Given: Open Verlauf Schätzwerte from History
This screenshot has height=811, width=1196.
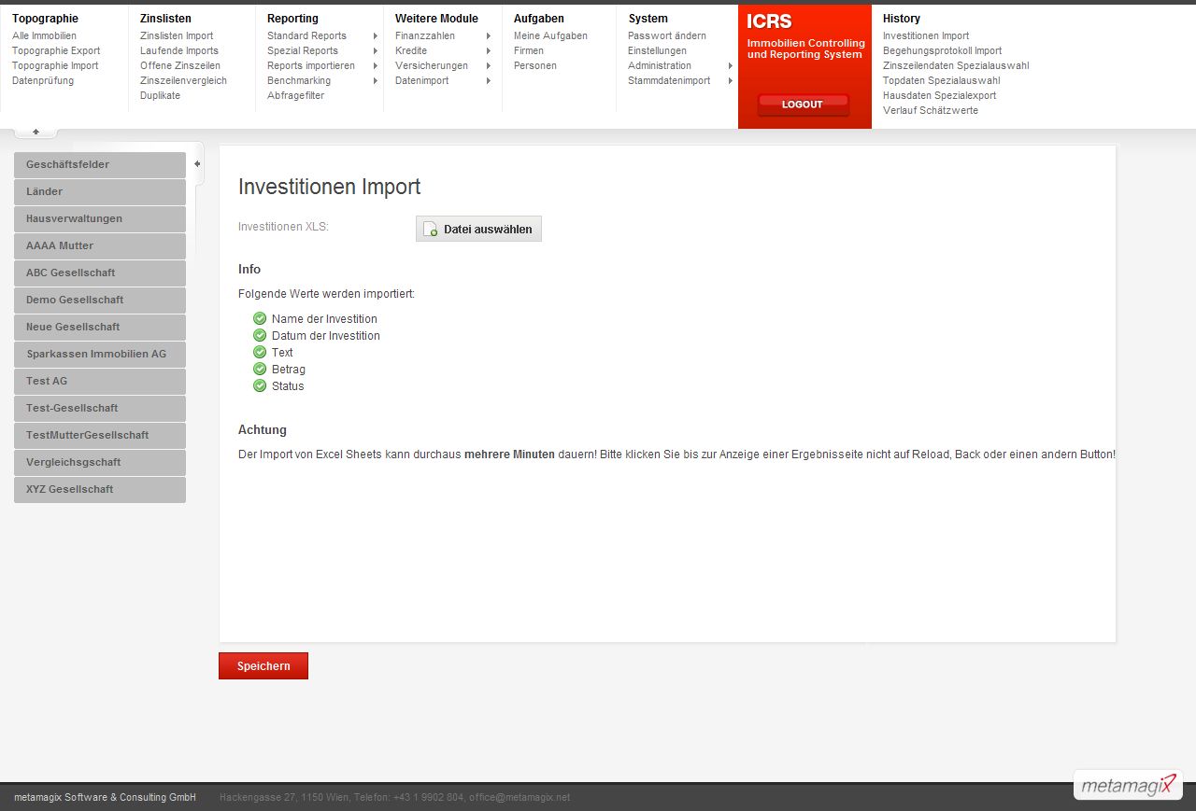Looking at the screenshot, I should tap(931, 111).
